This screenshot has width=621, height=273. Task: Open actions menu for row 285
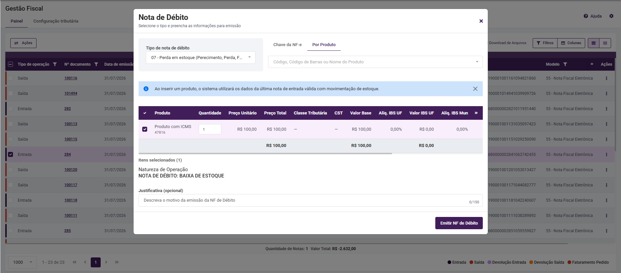point(606,231)
